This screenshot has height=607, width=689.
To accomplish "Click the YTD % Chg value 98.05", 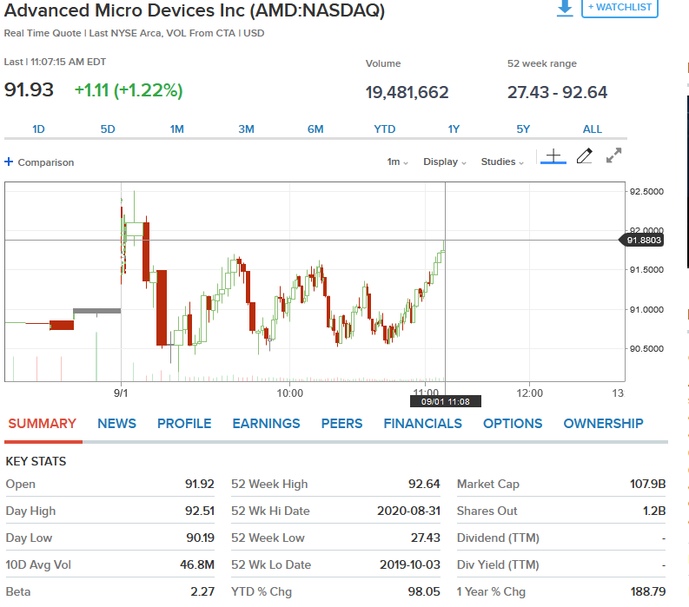I will (424, 591).
